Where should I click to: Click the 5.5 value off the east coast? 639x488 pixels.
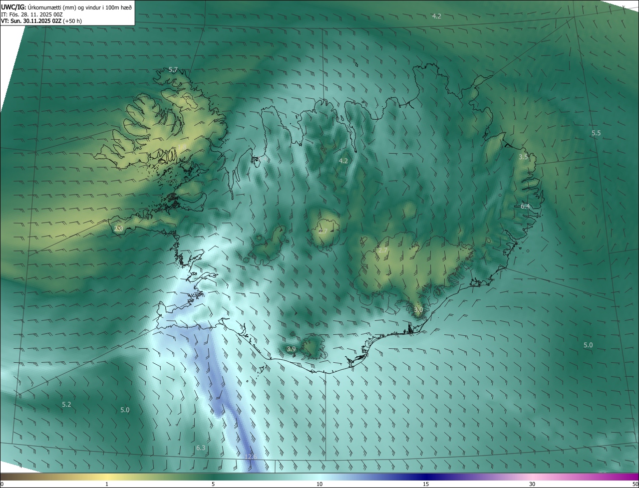tap(596, 133)
